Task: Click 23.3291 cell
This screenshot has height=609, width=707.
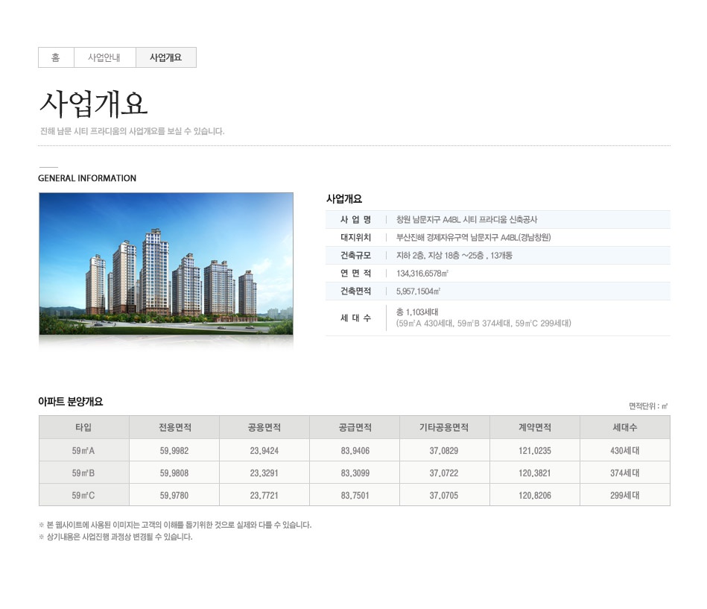Action: 264,473
